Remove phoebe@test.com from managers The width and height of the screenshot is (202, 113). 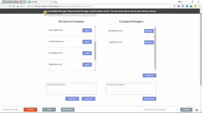149,31
